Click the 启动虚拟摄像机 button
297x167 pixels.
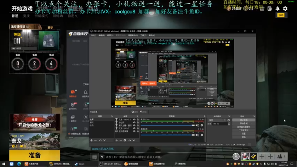[x=244, y=127]
